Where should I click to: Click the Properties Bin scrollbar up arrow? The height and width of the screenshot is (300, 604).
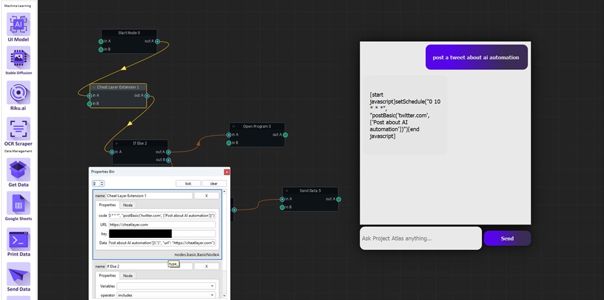(x=225, y=192)
